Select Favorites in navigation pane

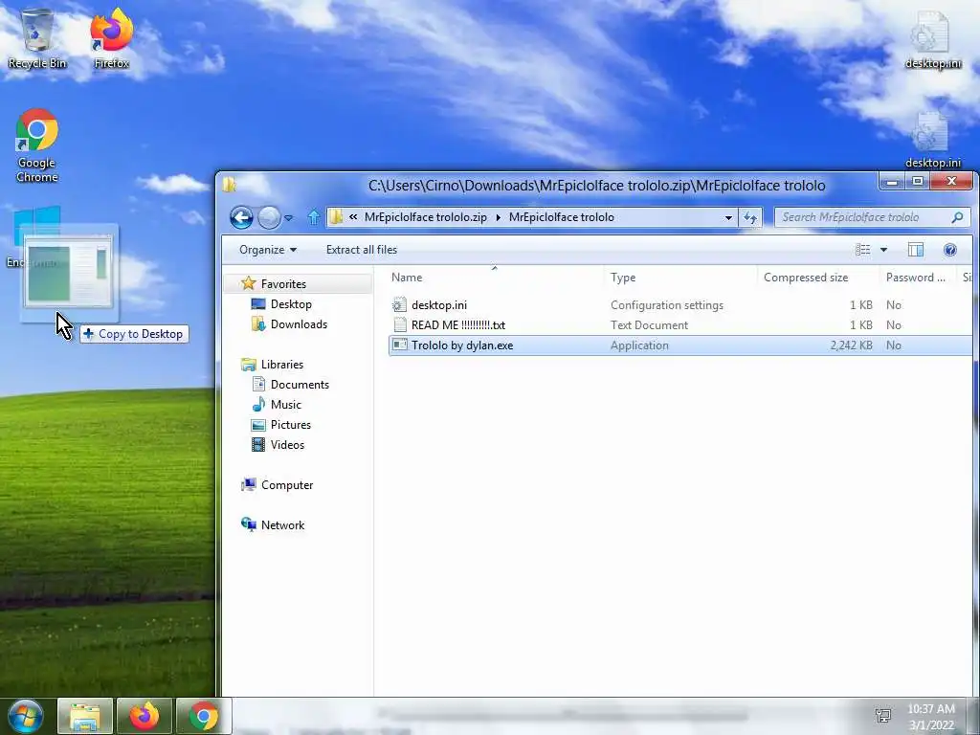[283, 283]
